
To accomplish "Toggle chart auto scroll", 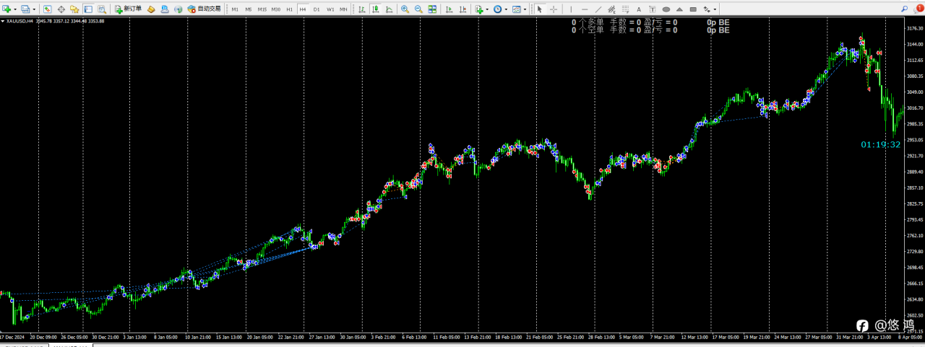I will [449, 9].
